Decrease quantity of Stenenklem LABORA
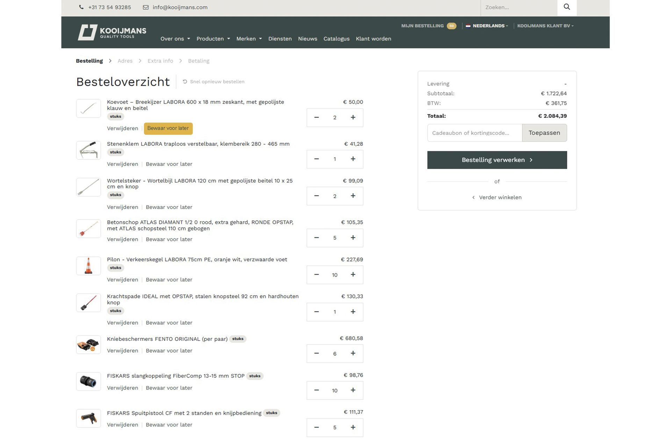This screenshot has height=446, width=671. pos(316,159)
